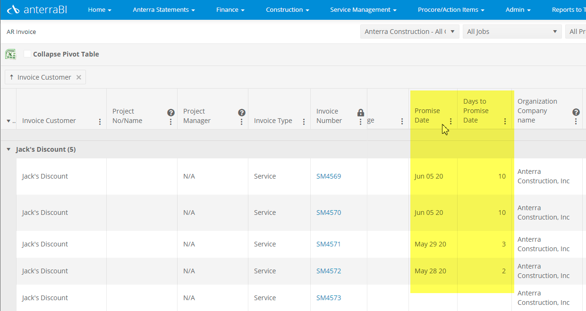The width and height of the screenshot is (586, 311).
Task: Select the Days to Promise value 3
Action: pyautogui.click(x=504, y=244)
